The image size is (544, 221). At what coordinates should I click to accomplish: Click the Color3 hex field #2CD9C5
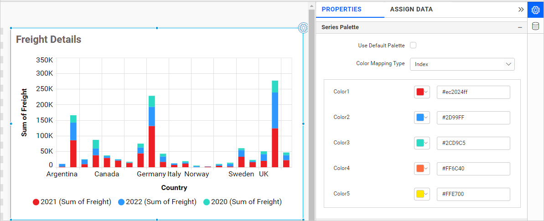(x=473, y=143)
